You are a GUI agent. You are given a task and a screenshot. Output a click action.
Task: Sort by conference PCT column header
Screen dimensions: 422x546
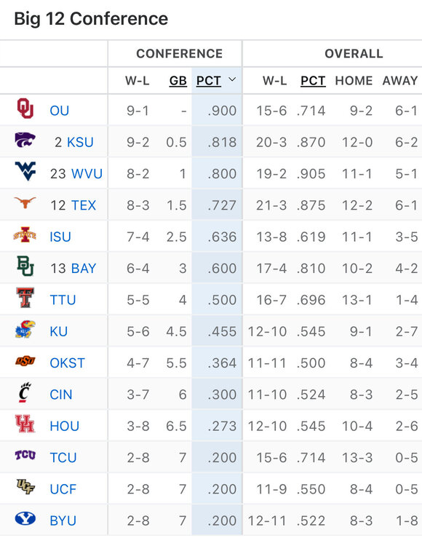[208, 80]
